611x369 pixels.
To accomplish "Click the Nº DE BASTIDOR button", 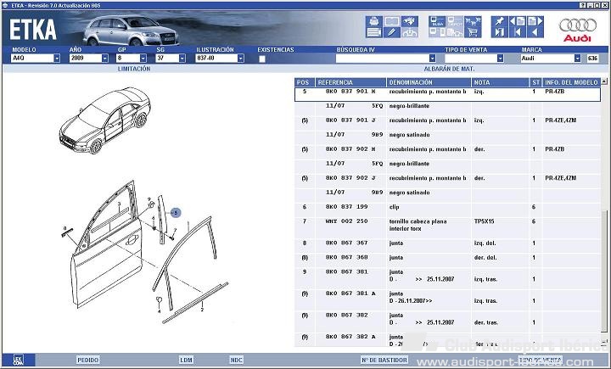I will (x=384, y=360).
